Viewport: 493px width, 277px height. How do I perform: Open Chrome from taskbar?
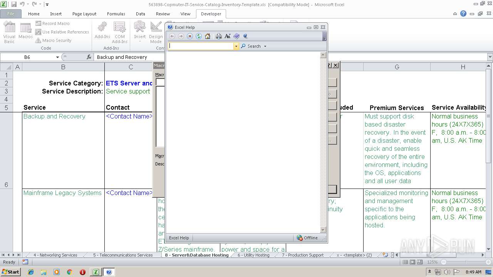click(x=69, y=272)
